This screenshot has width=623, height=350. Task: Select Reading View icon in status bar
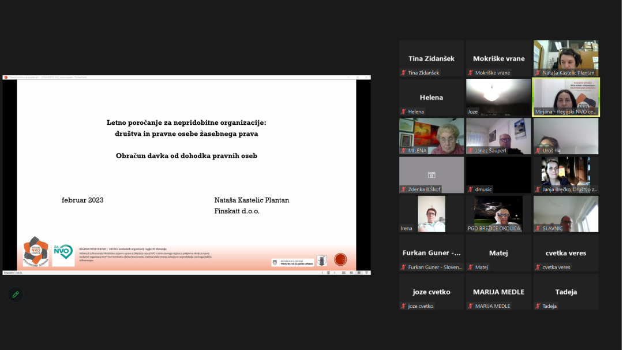358,273
